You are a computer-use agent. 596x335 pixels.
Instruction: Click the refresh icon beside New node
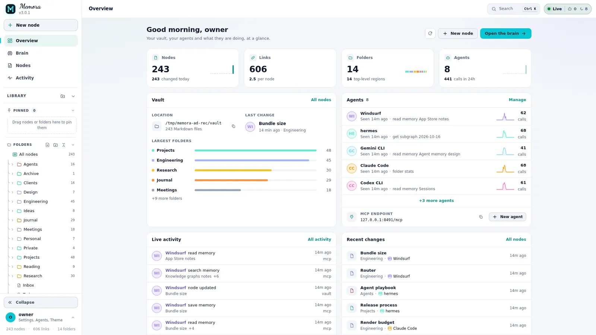click(430, 33)
